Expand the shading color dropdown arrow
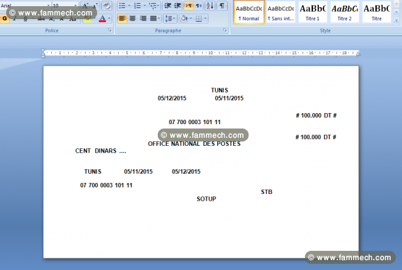Screen dimensions: 402x270 (x=190, y=19)
